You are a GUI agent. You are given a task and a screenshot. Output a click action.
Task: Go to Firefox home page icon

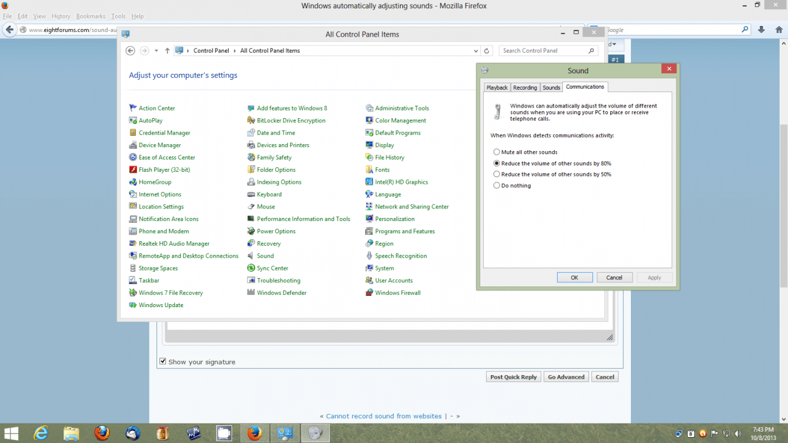(x=779, y=30)
